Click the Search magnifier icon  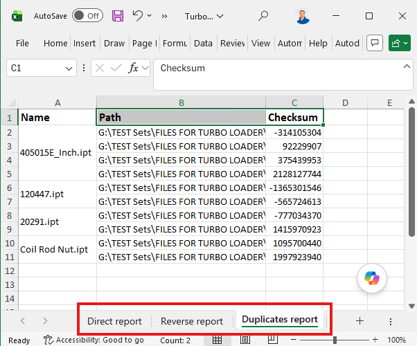tap(263, 16)
